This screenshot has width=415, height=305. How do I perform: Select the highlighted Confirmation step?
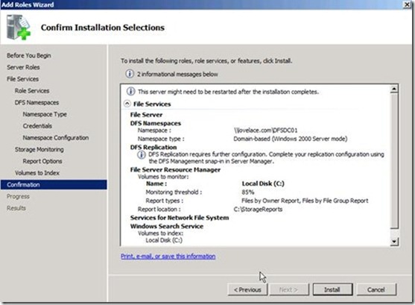click(x=54, y=185)
